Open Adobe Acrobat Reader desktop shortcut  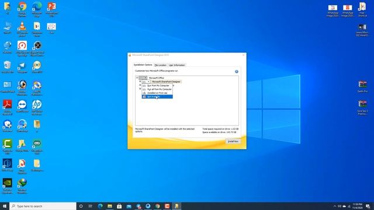coord(8,107)
